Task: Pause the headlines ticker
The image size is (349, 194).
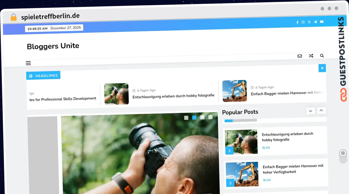Action: point(322,68)
